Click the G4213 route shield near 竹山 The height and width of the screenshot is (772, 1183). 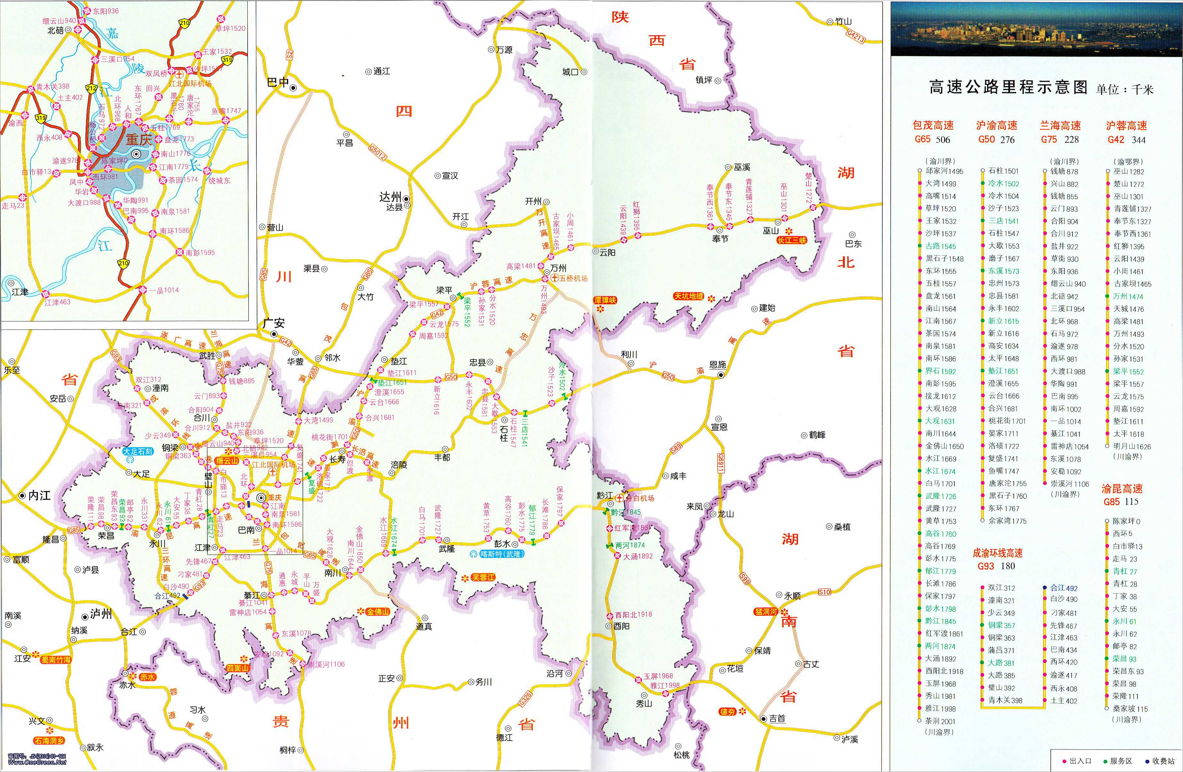coord(855,37)
